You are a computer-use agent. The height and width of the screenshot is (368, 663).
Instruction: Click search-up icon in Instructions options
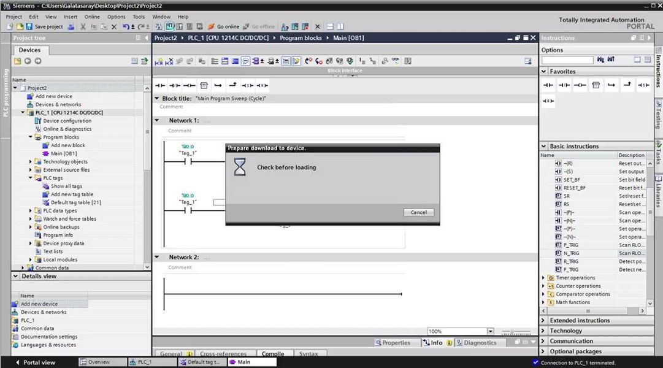[611, 59]
